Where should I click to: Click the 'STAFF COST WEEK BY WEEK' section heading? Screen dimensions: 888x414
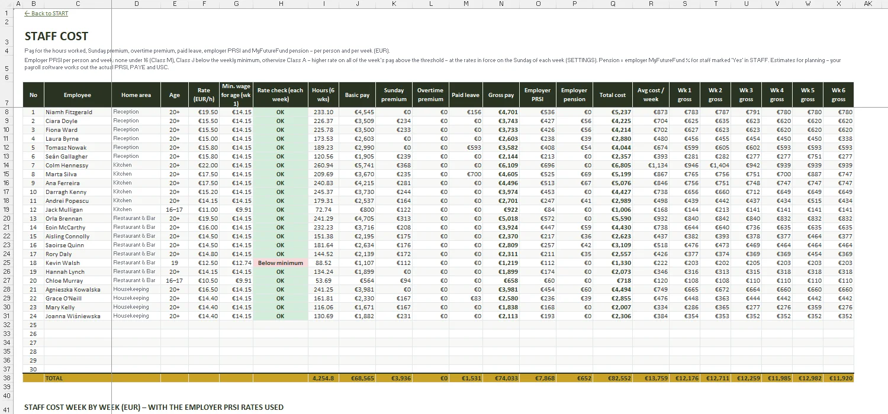[154, 407]
